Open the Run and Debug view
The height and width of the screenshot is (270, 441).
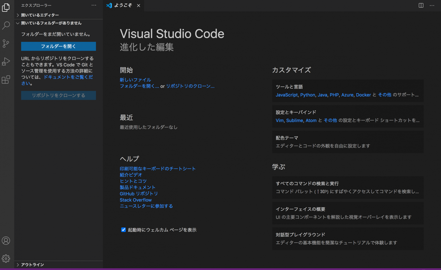(x=6, y=62)
